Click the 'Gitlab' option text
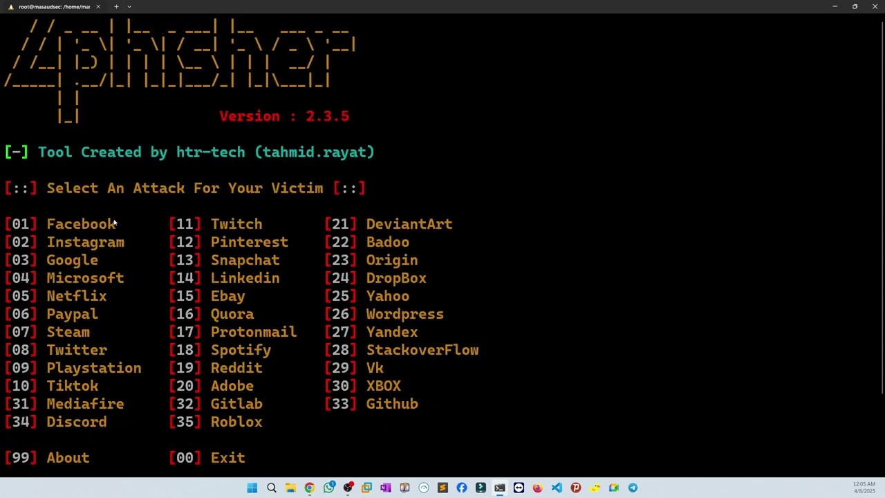Screen dimensions: 885x498 point(236,404)
